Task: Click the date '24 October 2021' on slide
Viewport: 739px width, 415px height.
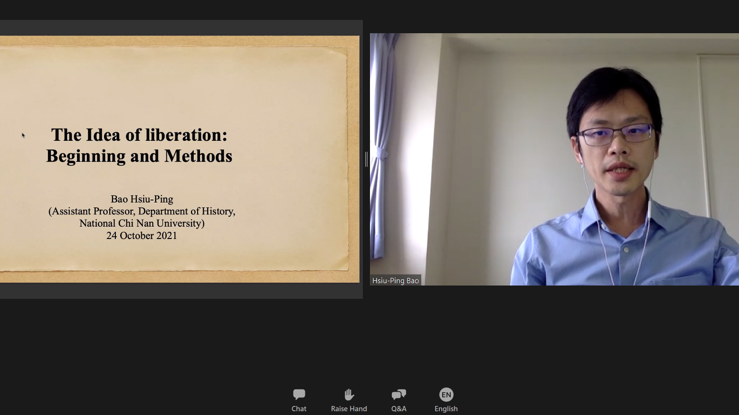Action: (142, 236)
